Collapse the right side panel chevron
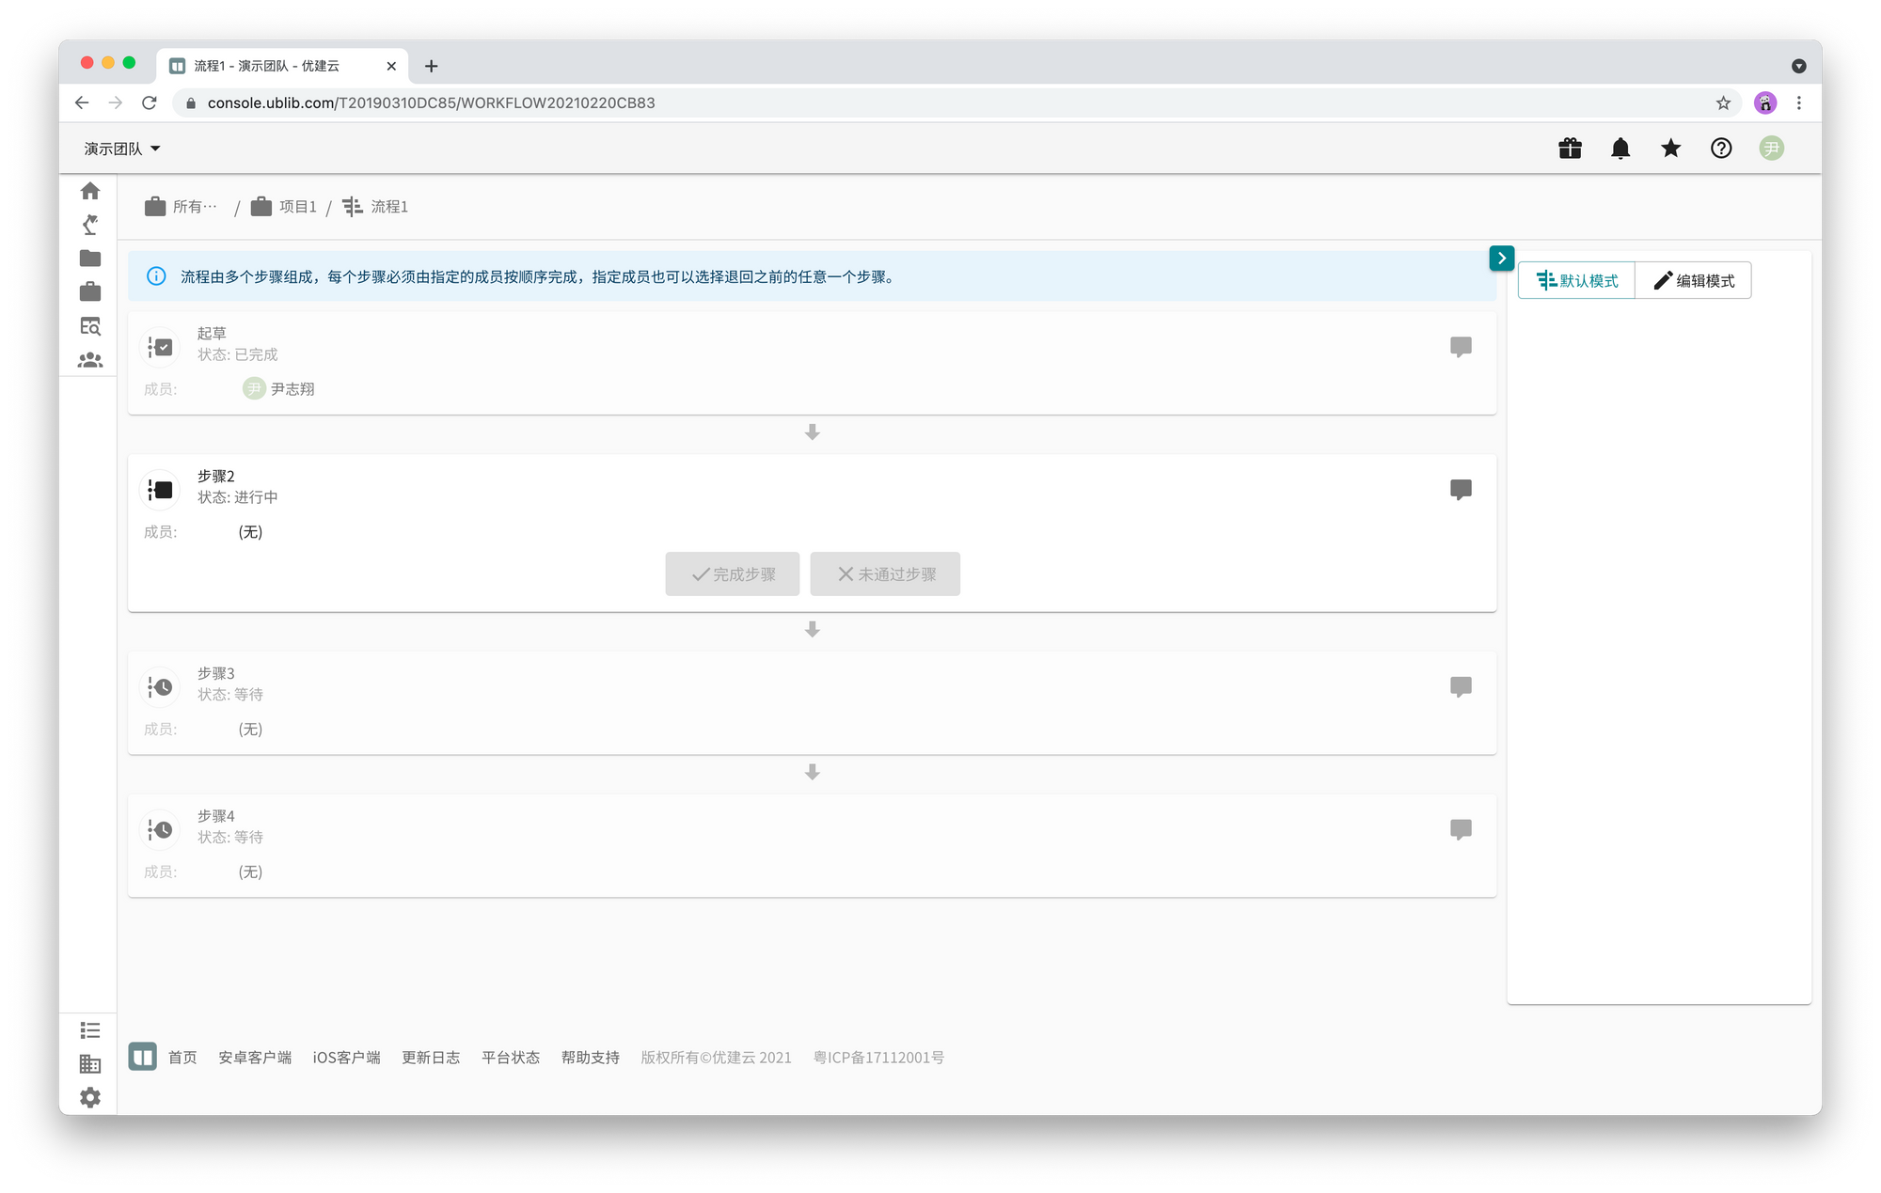 [1501, 258]
